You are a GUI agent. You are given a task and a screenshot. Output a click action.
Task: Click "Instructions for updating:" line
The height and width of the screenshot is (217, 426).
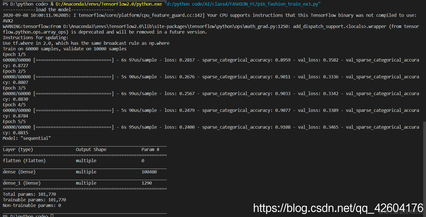point(36,37)
